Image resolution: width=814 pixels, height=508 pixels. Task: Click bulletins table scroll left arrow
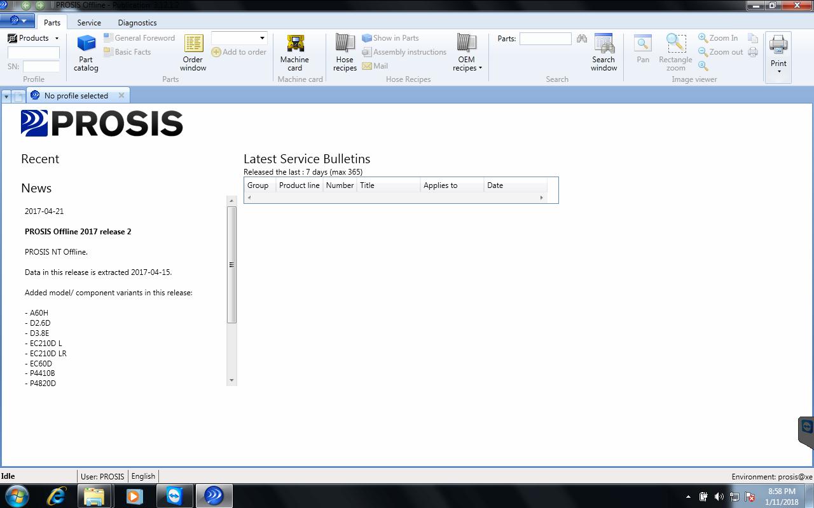(x=249, y=197)
